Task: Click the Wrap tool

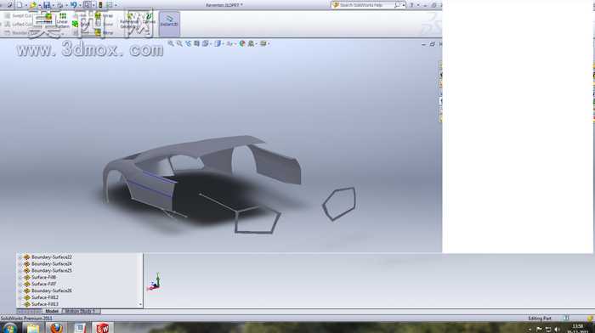Action: pos(104,16)
